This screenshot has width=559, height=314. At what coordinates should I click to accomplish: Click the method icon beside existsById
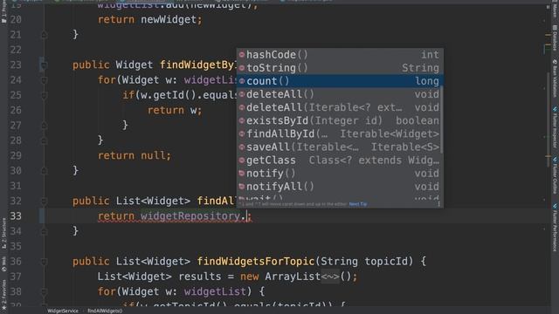[242, 120]
